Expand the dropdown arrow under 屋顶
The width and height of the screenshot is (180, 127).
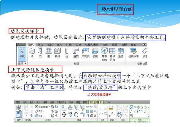click(x=76, y=59)
